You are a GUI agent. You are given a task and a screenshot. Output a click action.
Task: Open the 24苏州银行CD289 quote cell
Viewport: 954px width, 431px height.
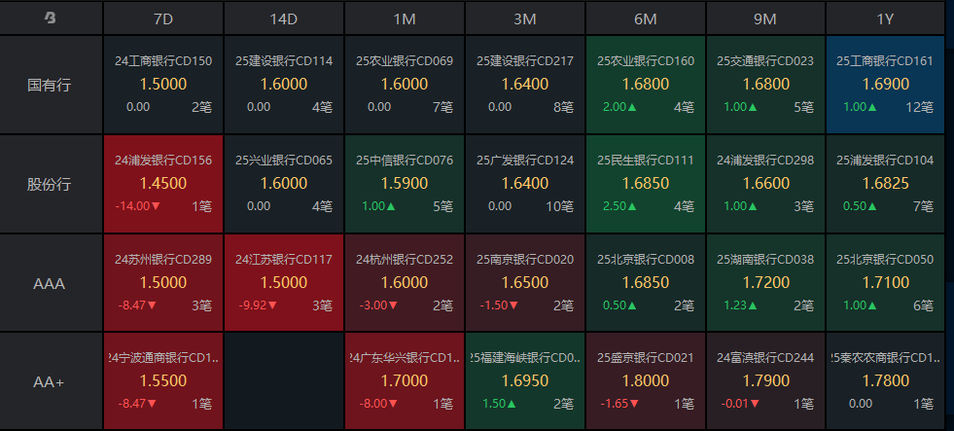coord(163,283)
